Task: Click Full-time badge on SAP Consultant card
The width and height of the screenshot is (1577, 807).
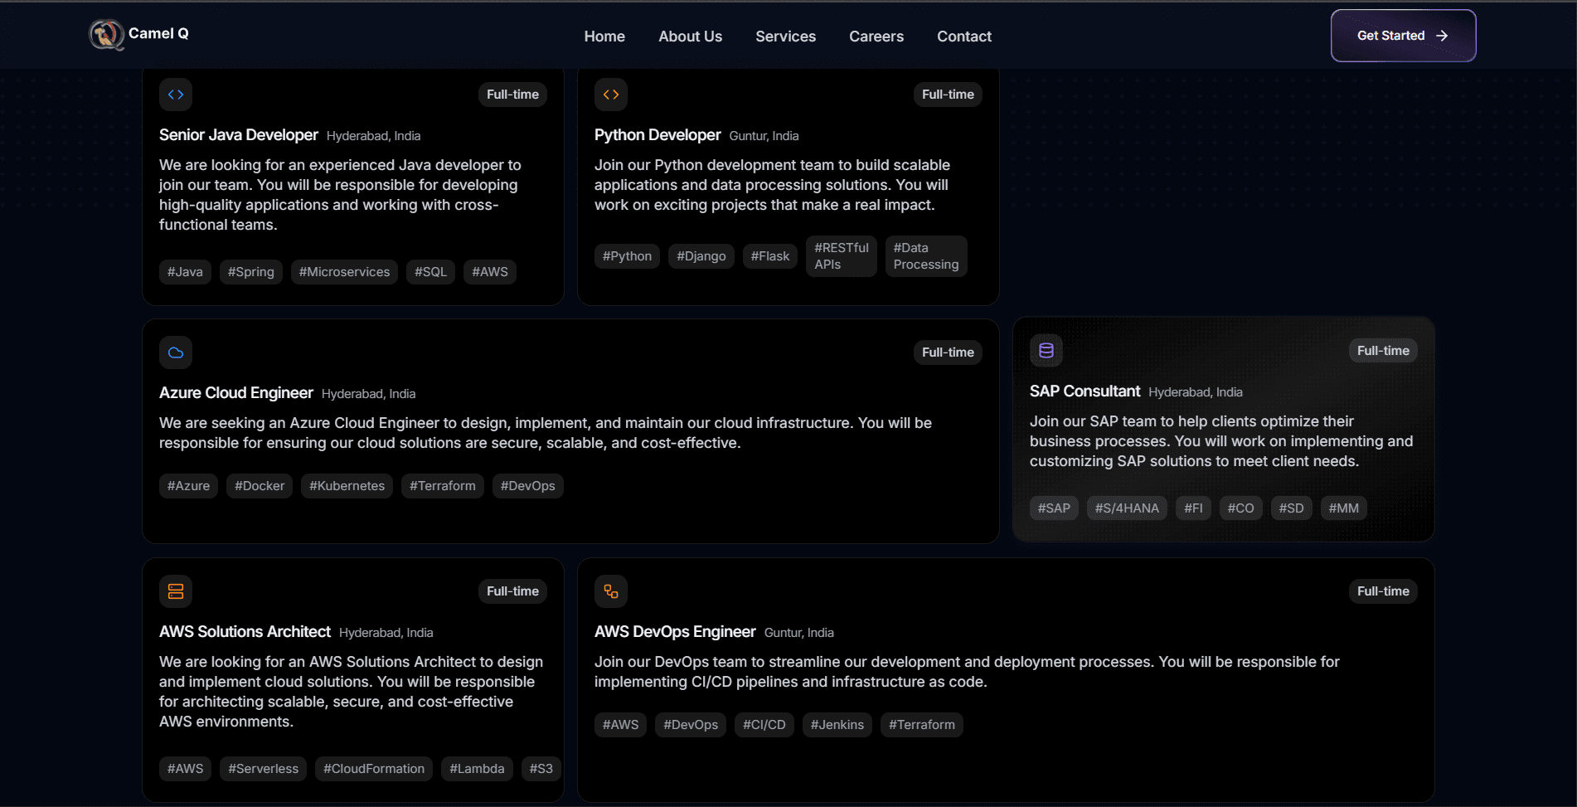Action: (1383, 351)
